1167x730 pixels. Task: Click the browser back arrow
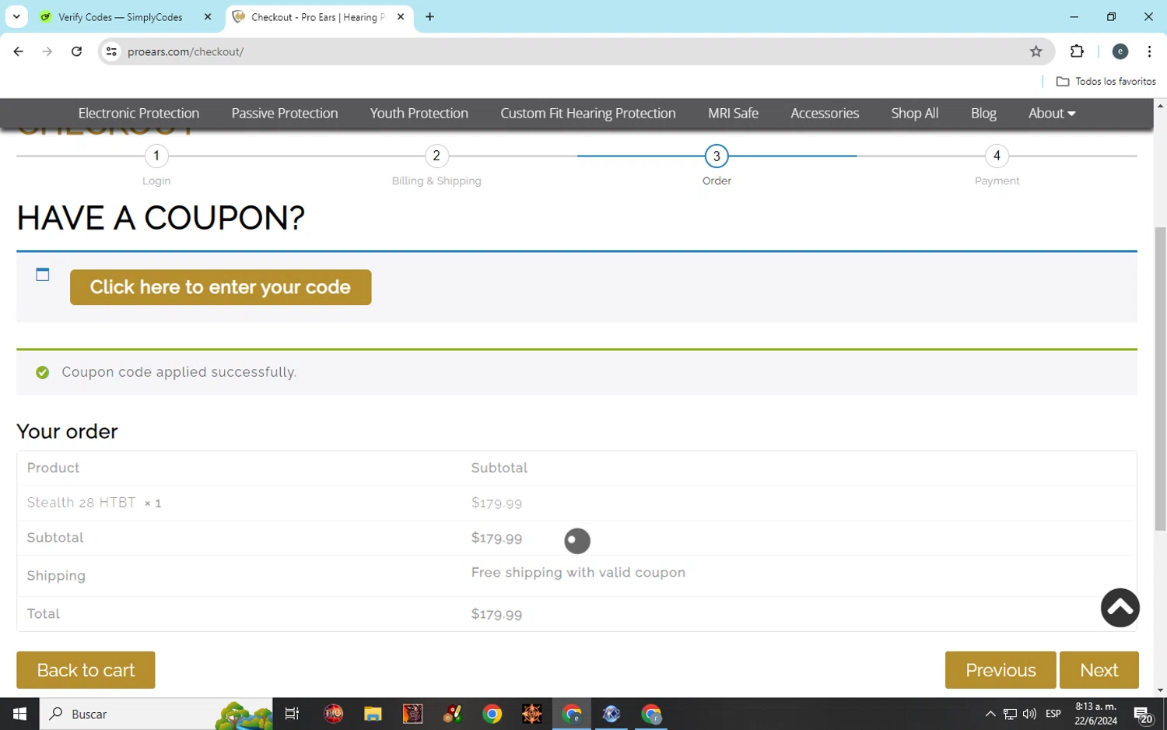19,51
